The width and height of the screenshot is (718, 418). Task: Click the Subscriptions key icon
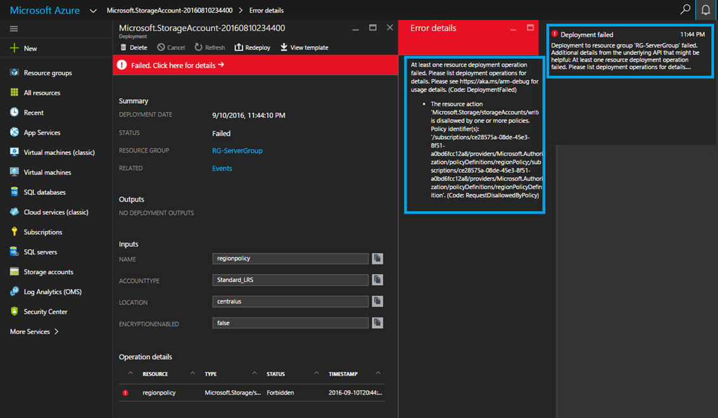point(14,231)
